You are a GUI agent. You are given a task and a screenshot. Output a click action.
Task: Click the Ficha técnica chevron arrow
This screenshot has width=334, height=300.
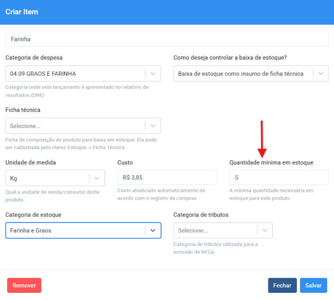tap(153, 126)
